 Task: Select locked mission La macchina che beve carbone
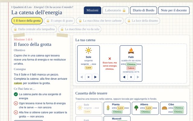click(100, 21)
